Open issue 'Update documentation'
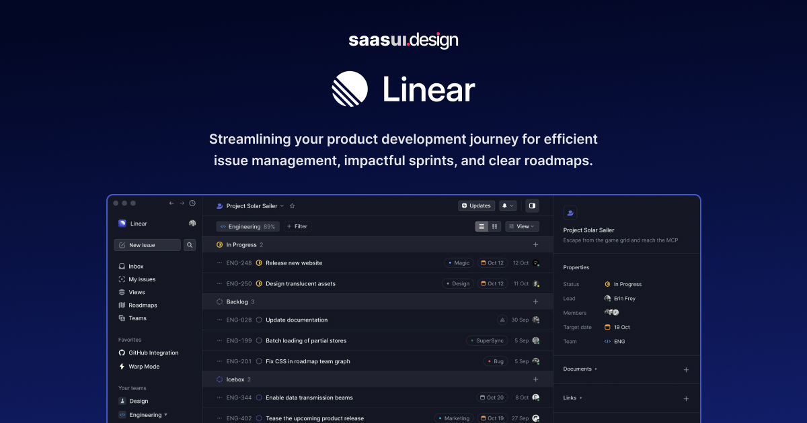The image size is (807, 423). (x=297, y=320)
